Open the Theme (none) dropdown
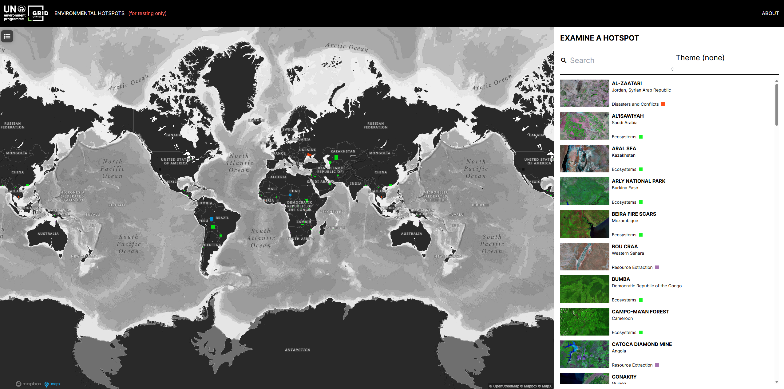The height and width of the screenshot is (389, 784). pos(700,57)
